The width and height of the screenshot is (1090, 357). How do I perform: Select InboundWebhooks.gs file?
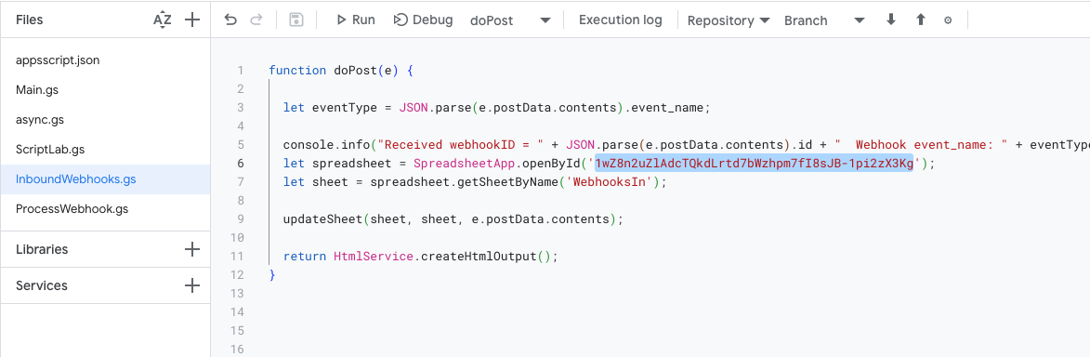(x=105, y=179)
